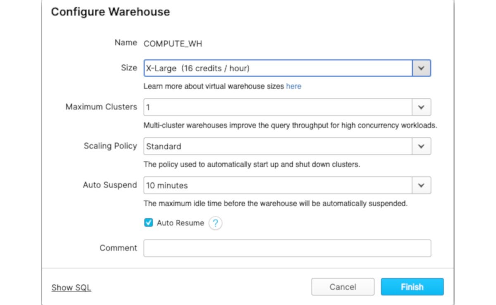Click the Comment label
This screenshot has height=305, width=496.
click(118, 248)
